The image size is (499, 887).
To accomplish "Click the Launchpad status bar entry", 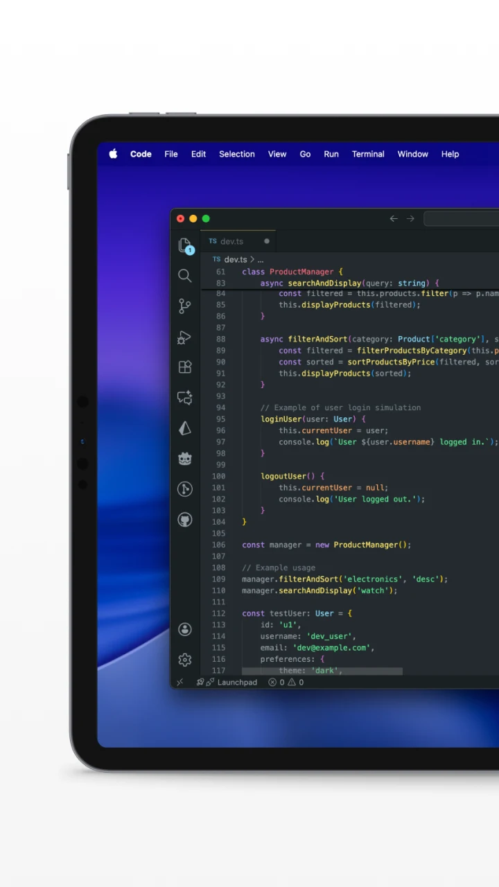I will click(227, 683).
